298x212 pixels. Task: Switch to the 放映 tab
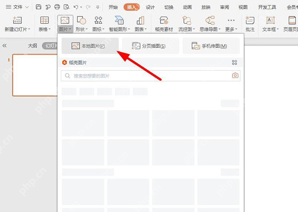point(206,7)
